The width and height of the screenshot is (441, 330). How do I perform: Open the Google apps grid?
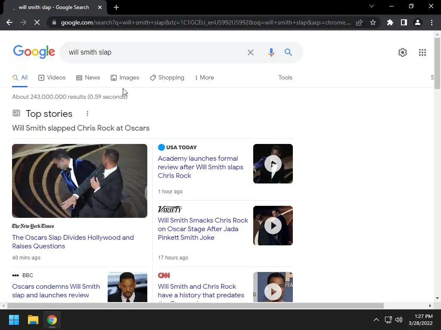click(x=422, y=52)
